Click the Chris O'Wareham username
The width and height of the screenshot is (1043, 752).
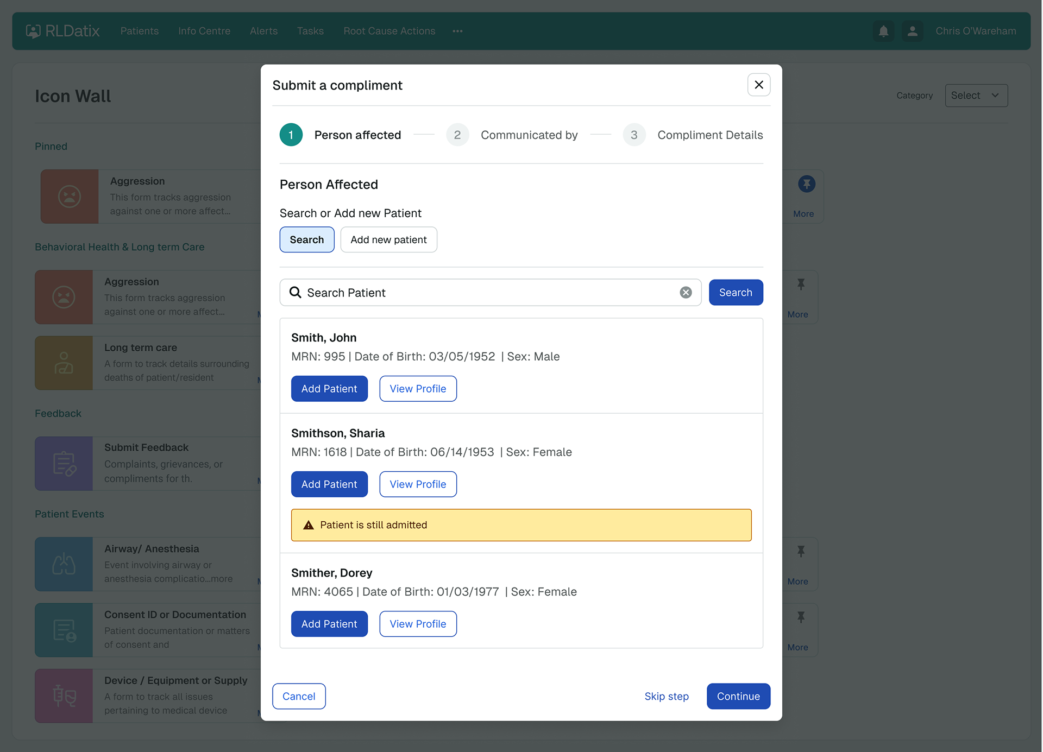(x=976, y=31)
